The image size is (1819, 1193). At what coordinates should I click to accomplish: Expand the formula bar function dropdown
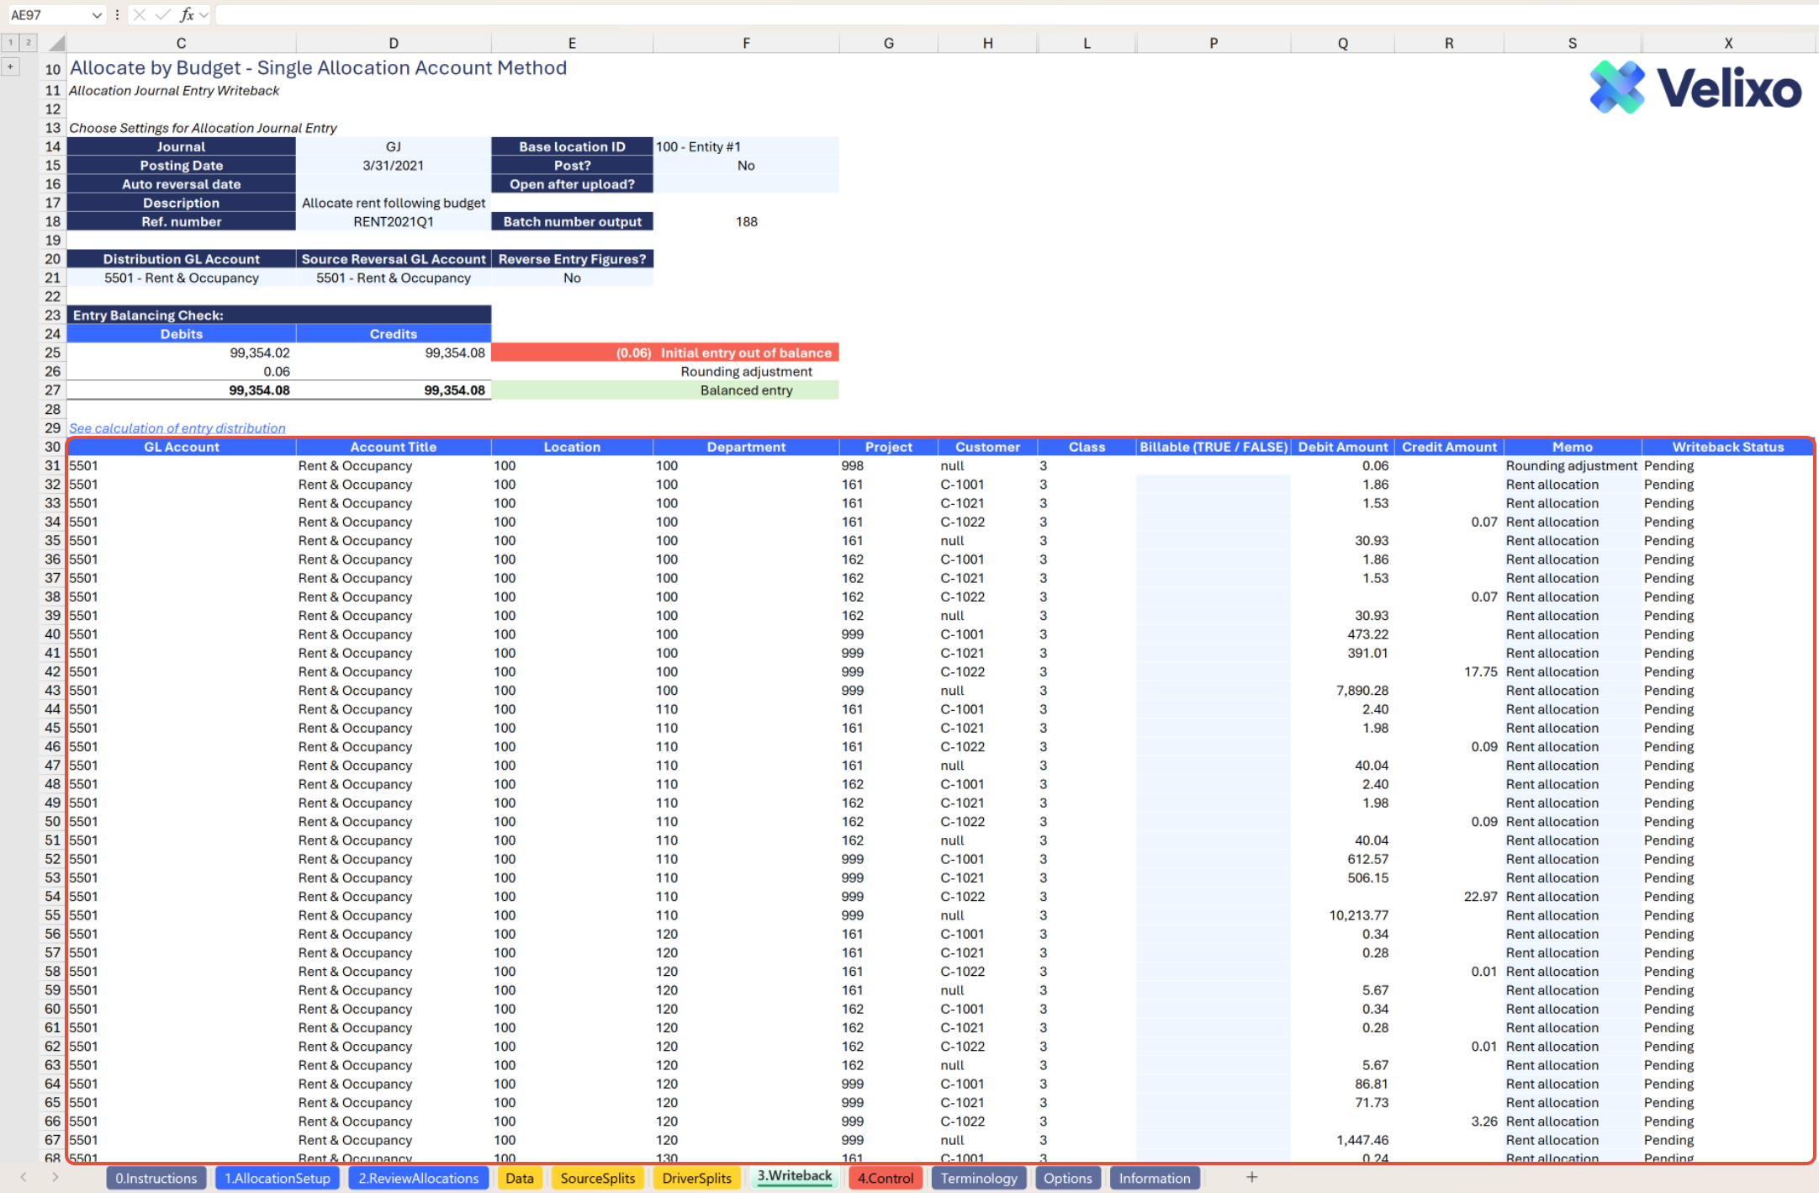[x=204, y=14]
